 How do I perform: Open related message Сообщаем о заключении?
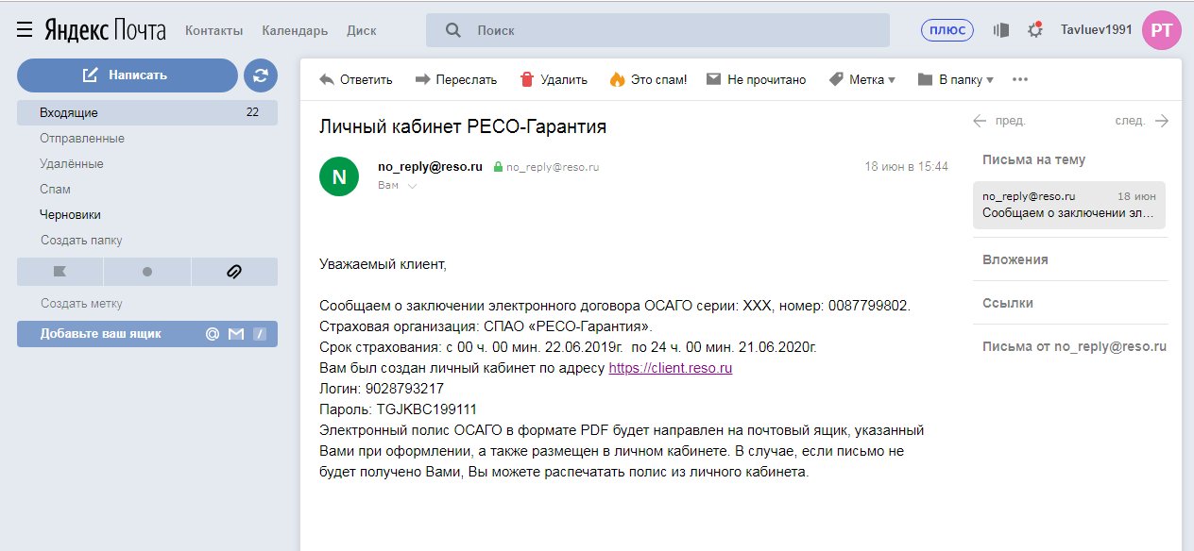(1069, 205)
